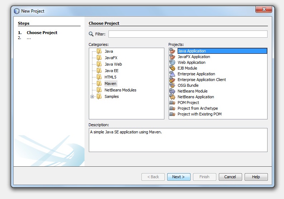Click the Samples folder icon
284x199 pixels.
click(99, 96)
